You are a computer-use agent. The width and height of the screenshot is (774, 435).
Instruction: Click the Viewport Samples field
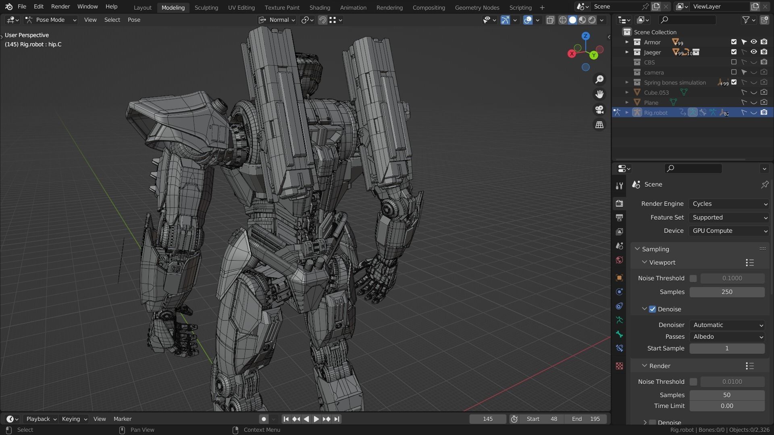point(727,292)
